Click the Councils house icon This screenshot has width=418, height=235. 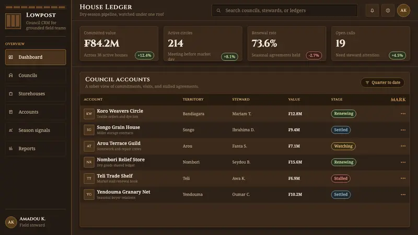[11, 75]
